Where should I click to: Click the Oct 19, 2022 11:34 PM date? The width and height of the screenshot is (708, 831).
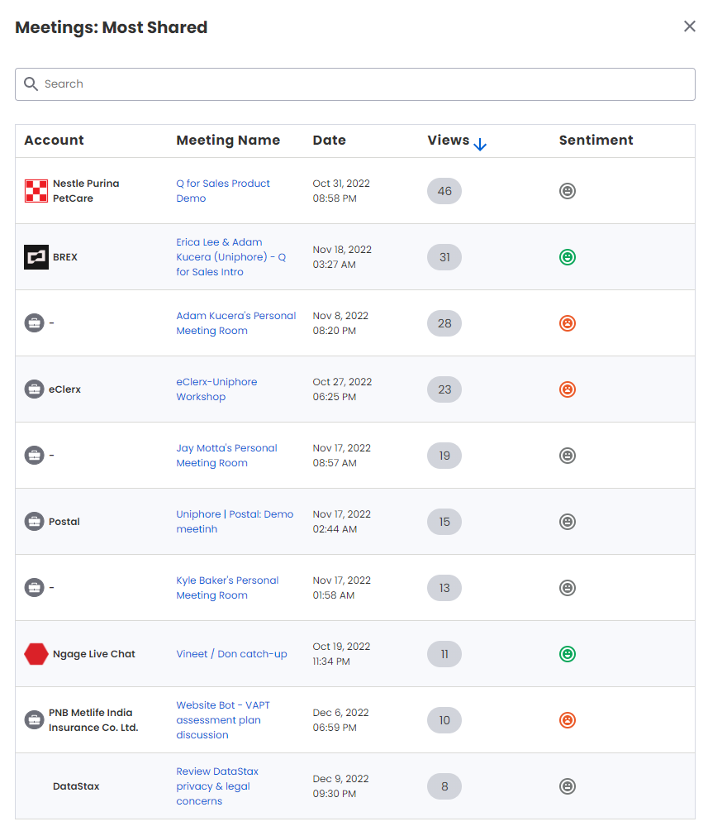pos(341,654)
